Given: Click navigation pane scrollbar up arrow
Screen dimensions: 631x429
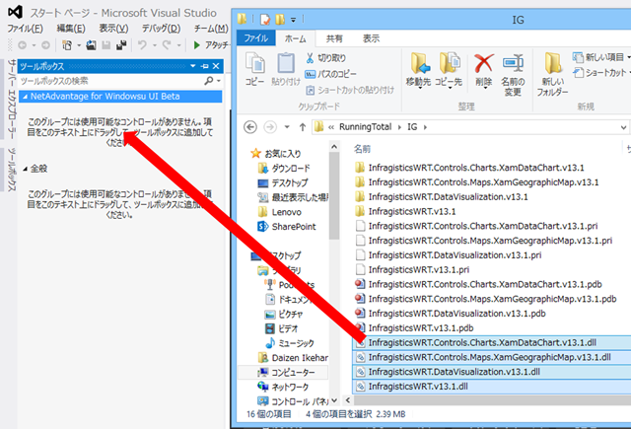Looking at the screenshot, I should pyautogui.click(x=334, y=147).
